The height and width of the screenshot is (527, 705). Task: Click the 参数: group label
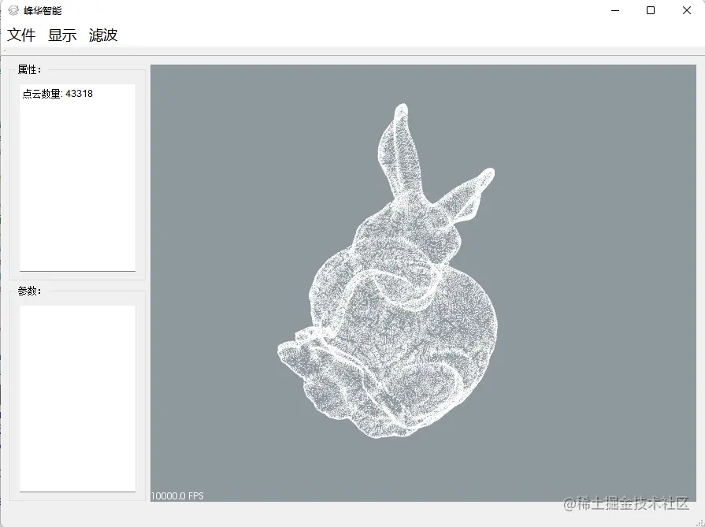pos(30,291)
